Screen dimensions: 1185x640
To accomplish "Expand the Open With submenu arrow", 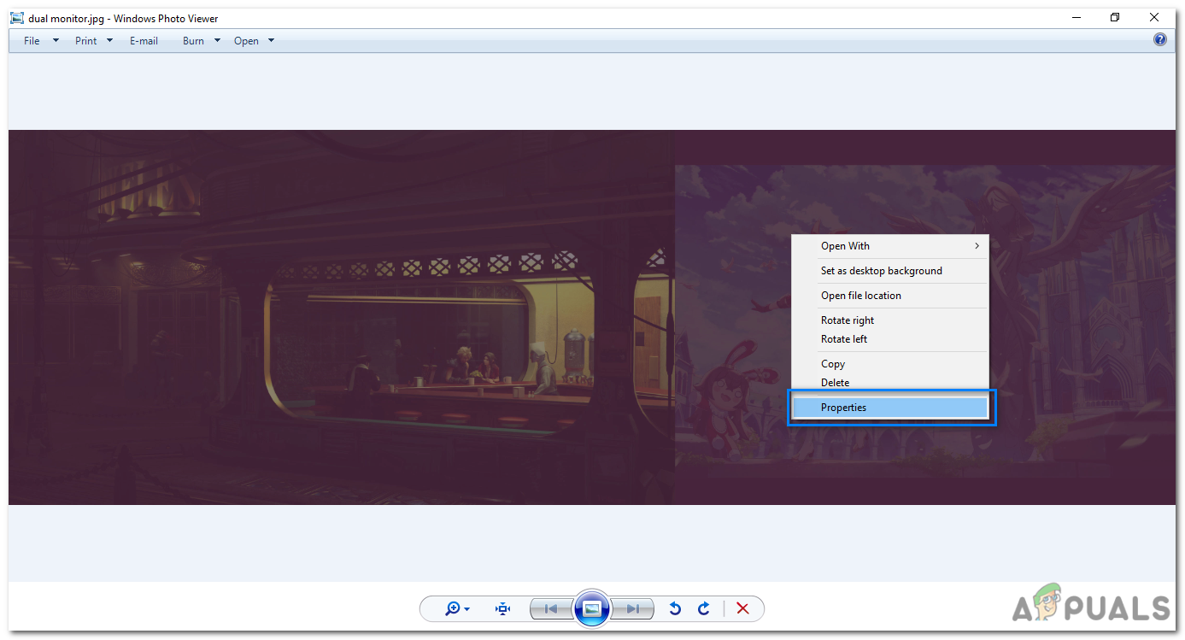I will tap(976, 246).
